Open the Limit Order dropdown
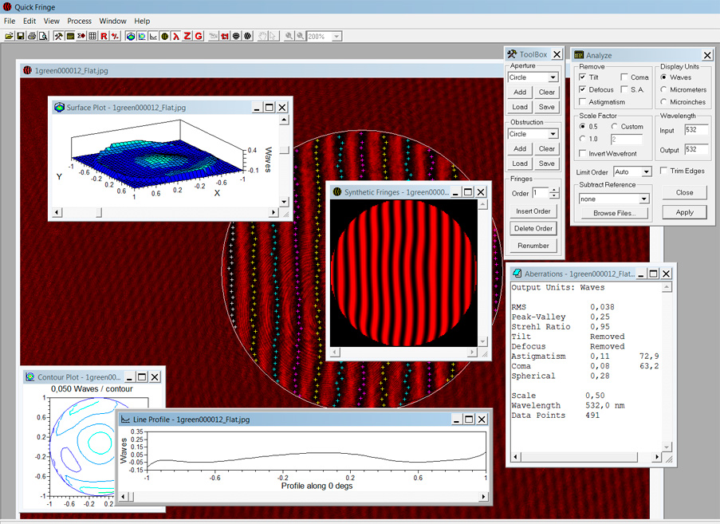 click(647, 171)
